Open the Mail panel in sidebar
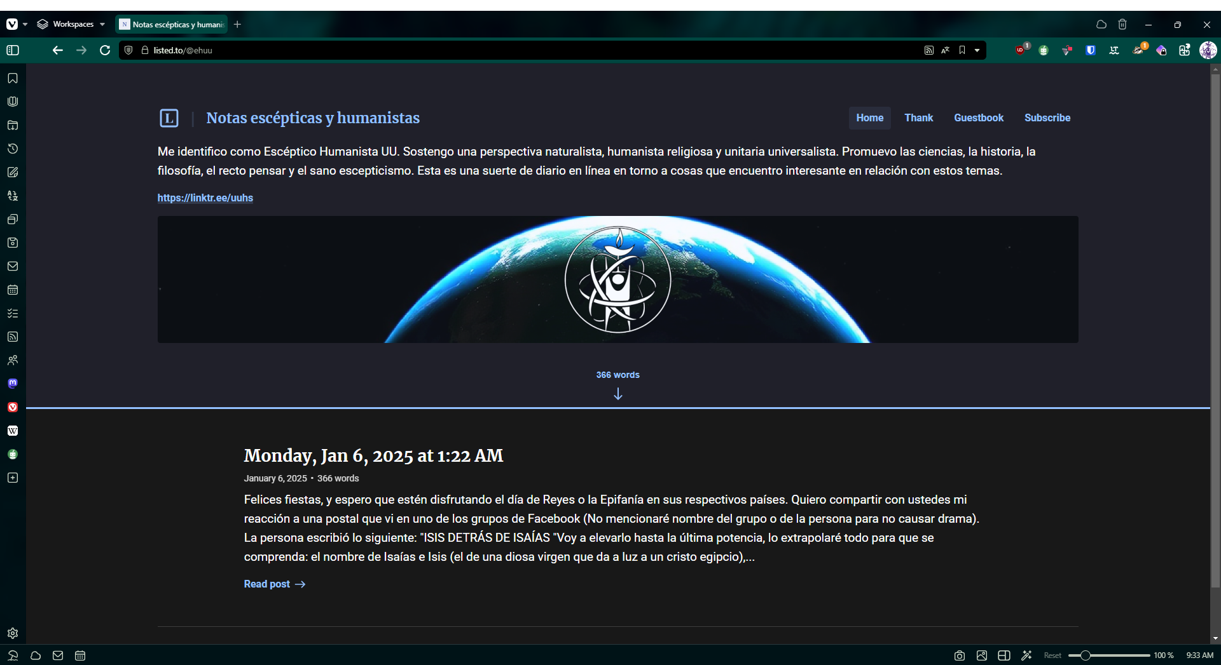This screenshot has width=1221, height=665. click(x=13, y=266)
